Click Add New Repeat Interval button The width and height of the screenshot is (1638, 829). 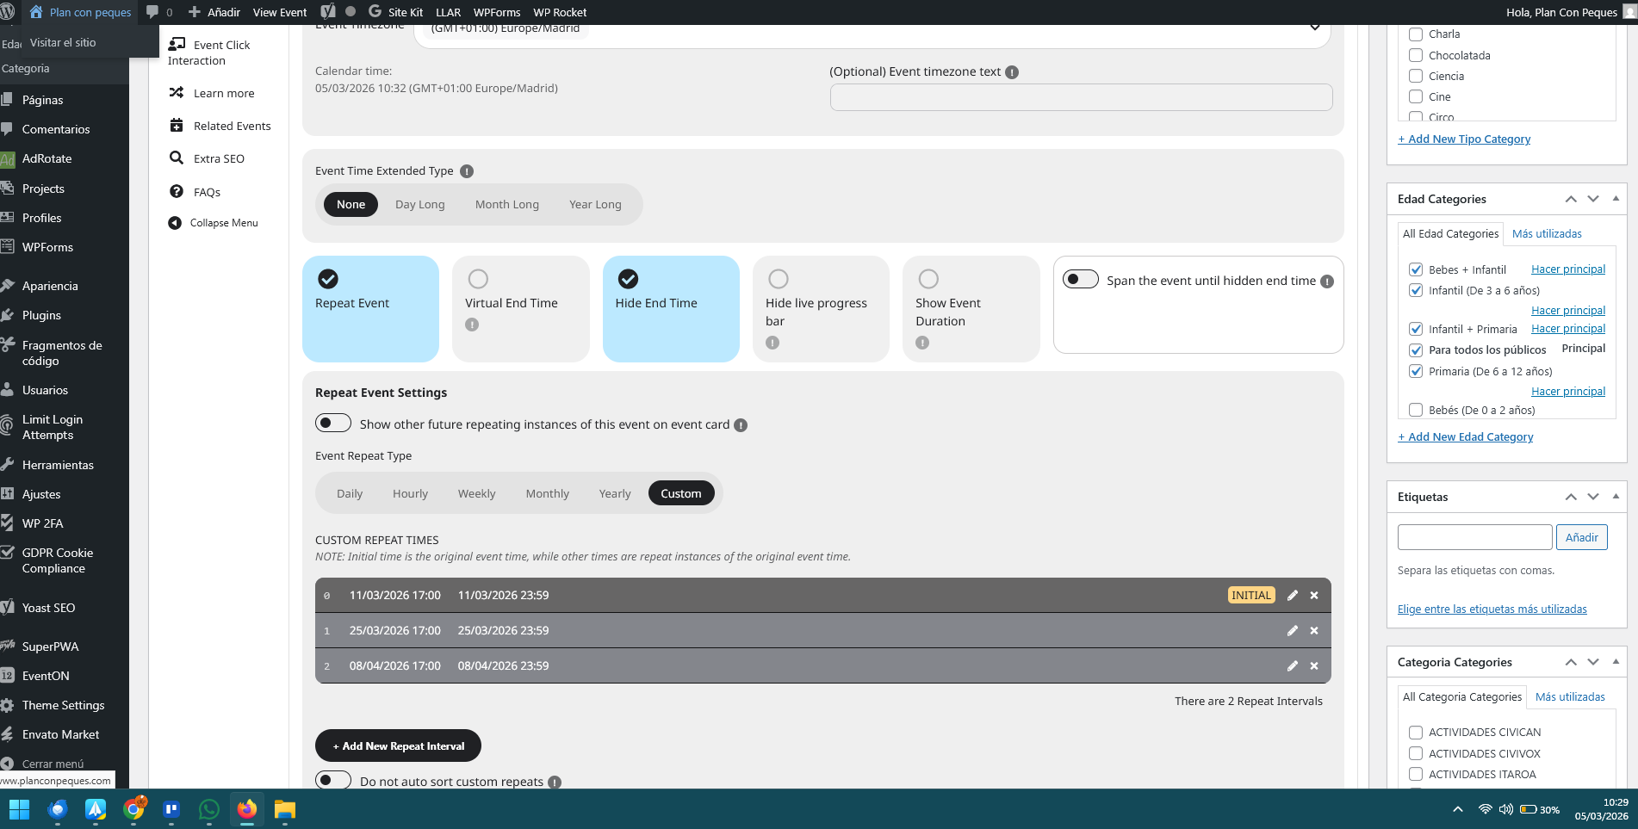[398, 746]
